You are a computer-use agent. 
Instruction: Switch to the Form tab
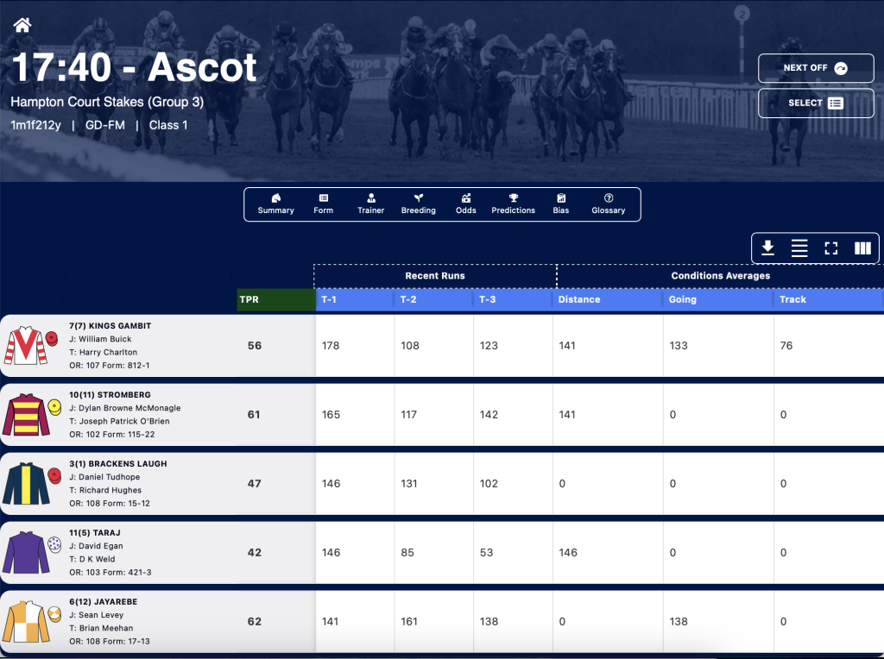(x=324, y=204)
